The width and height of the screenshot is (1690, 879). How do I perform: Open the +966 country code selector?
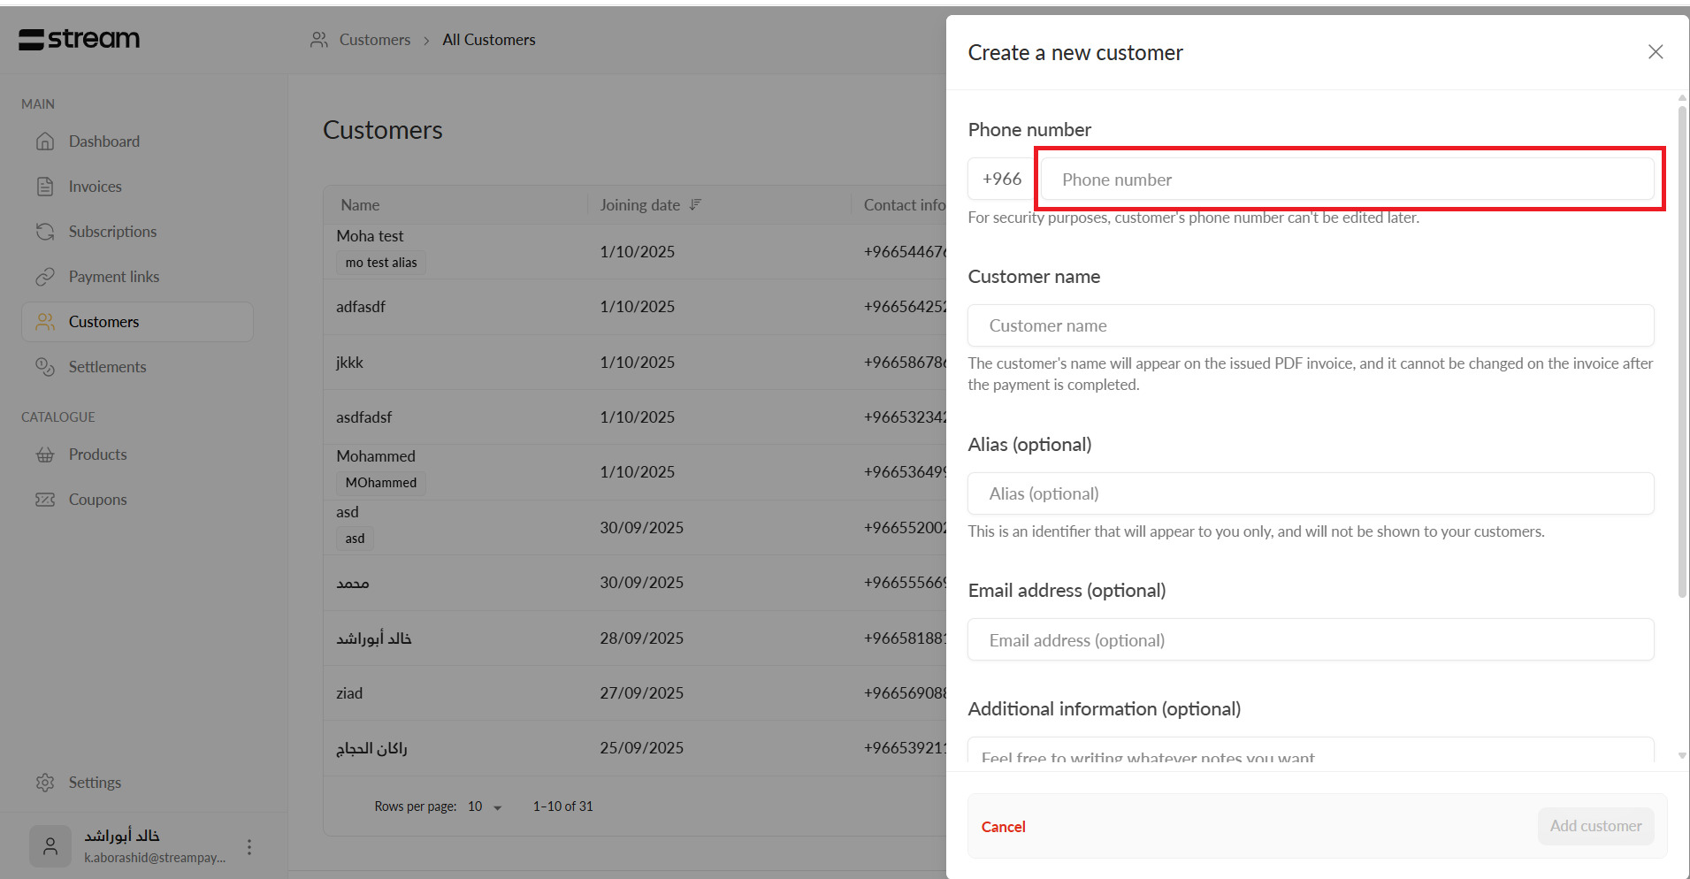(x=1001, y=180)
